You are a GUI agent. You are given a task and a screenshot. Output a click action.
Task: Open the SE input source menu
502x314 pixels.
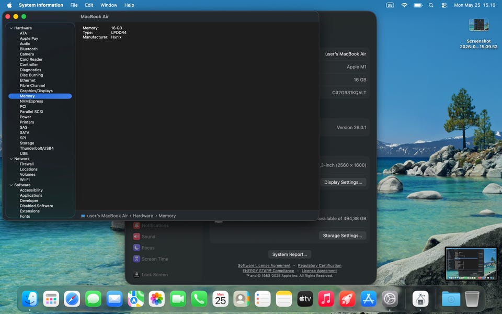tap(390, 5)
